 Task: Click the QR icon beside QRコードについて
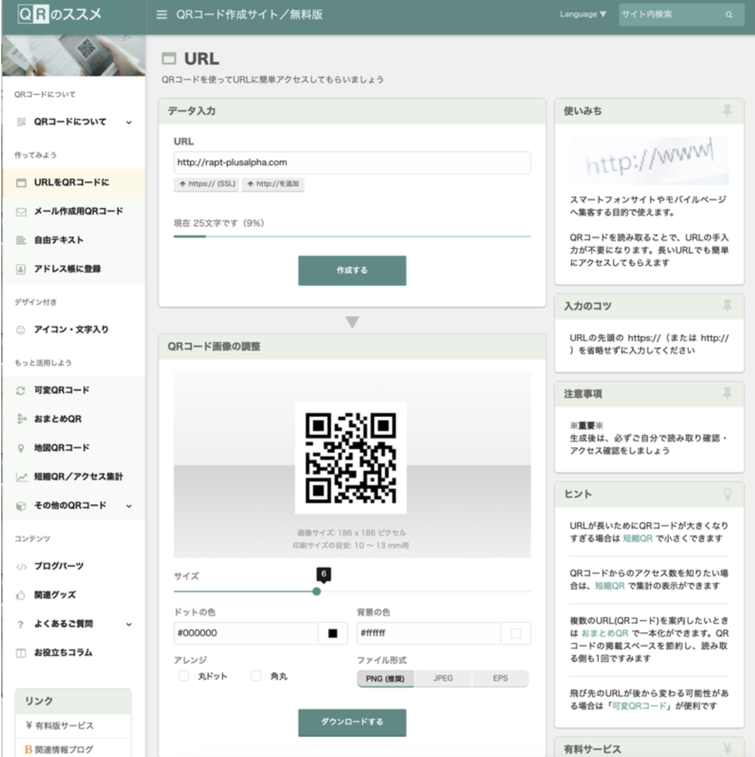21,122
